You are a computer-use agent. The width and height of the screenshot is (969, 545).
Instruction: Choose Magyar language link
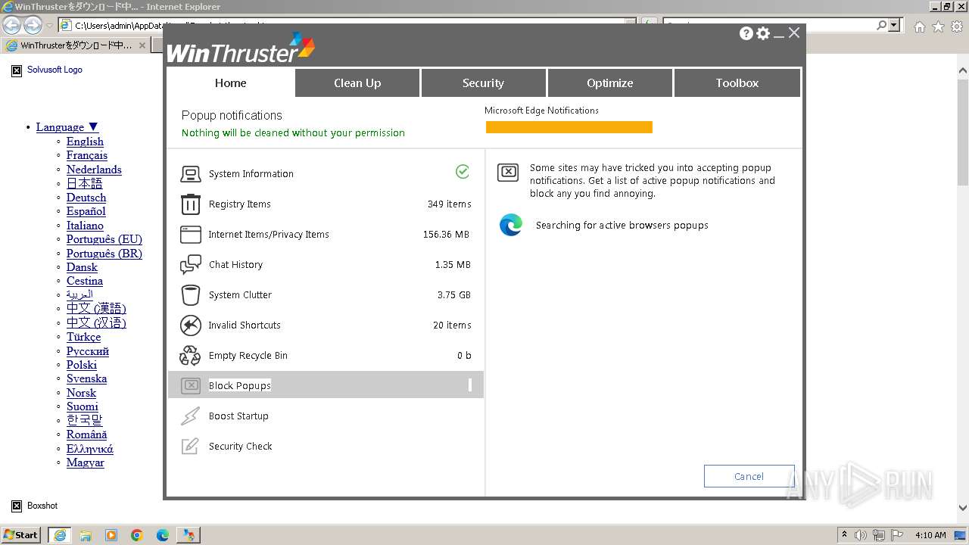86,462
